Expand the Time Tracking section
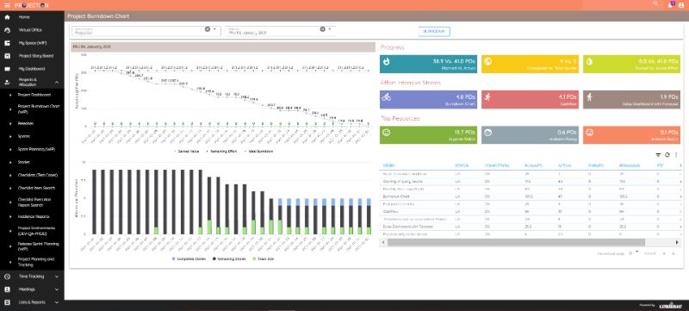 [57, 277]
